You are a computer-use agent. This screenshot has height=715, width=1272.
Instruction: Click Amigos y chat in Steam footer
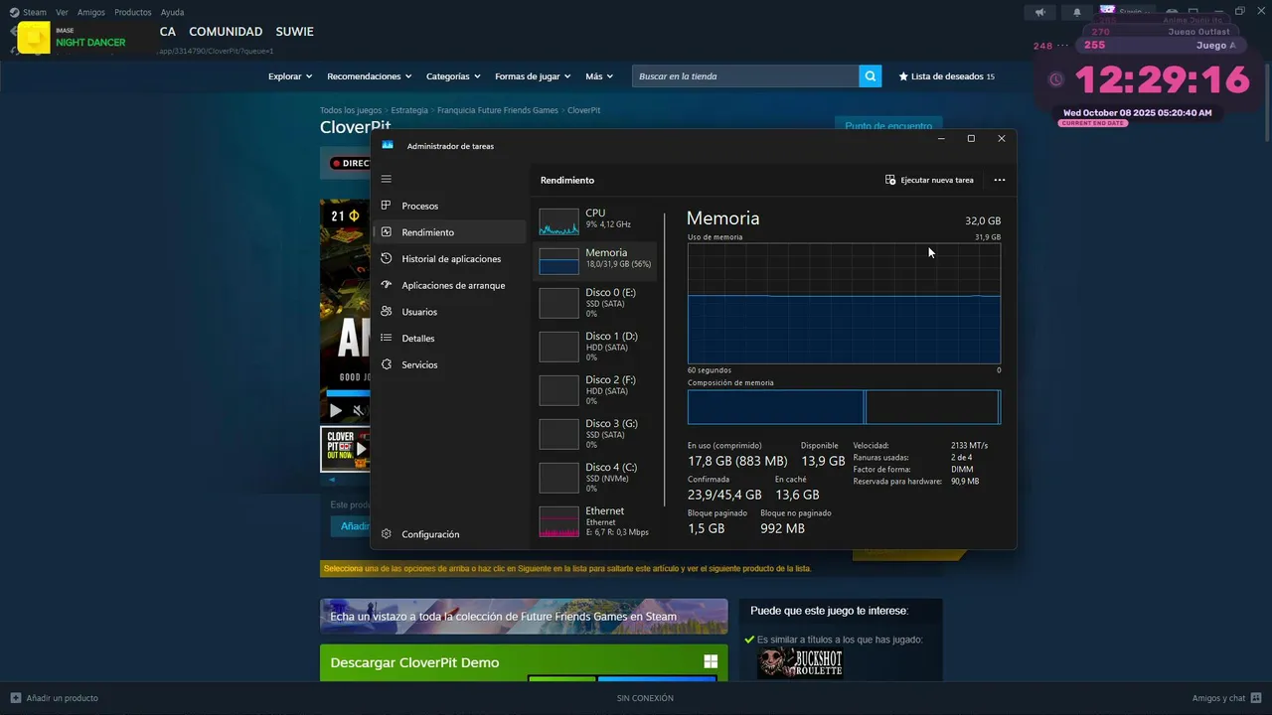coord(1226,698)
